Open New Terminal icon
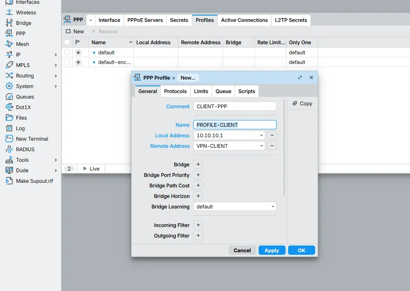410x291 pixels. (x=9, y=139)
